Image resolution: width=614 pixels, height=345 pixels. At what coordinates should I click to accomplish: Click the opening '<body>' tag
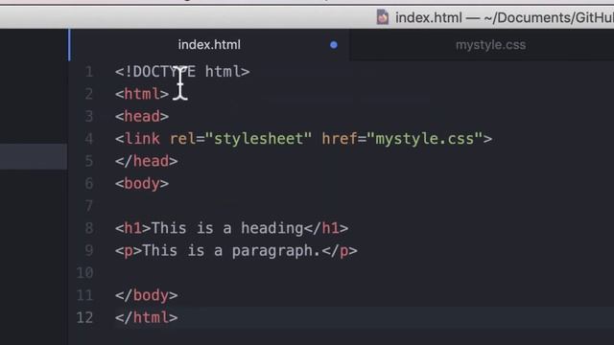(142, 183)
